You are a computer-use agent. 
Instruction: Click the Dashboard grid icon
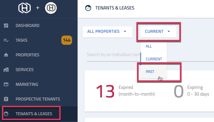click(6, 25)
